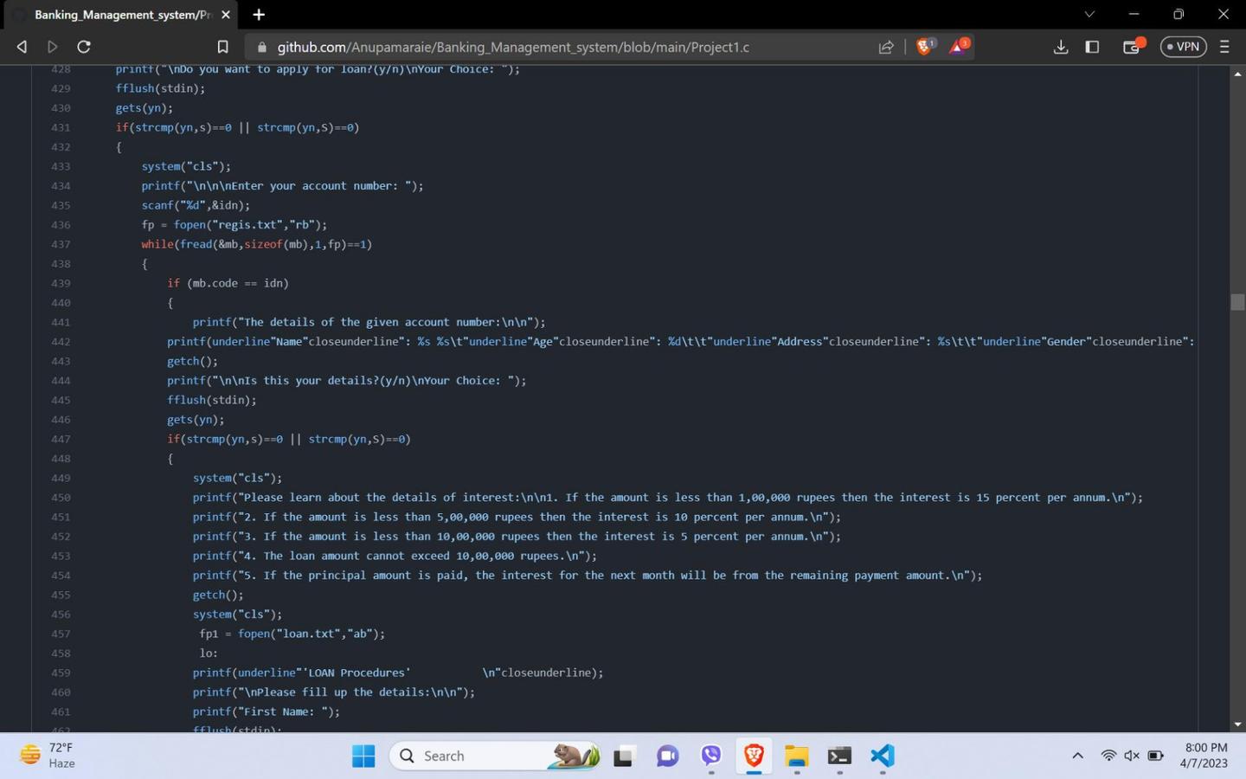Click the battery tray icon

[1155, 756]
